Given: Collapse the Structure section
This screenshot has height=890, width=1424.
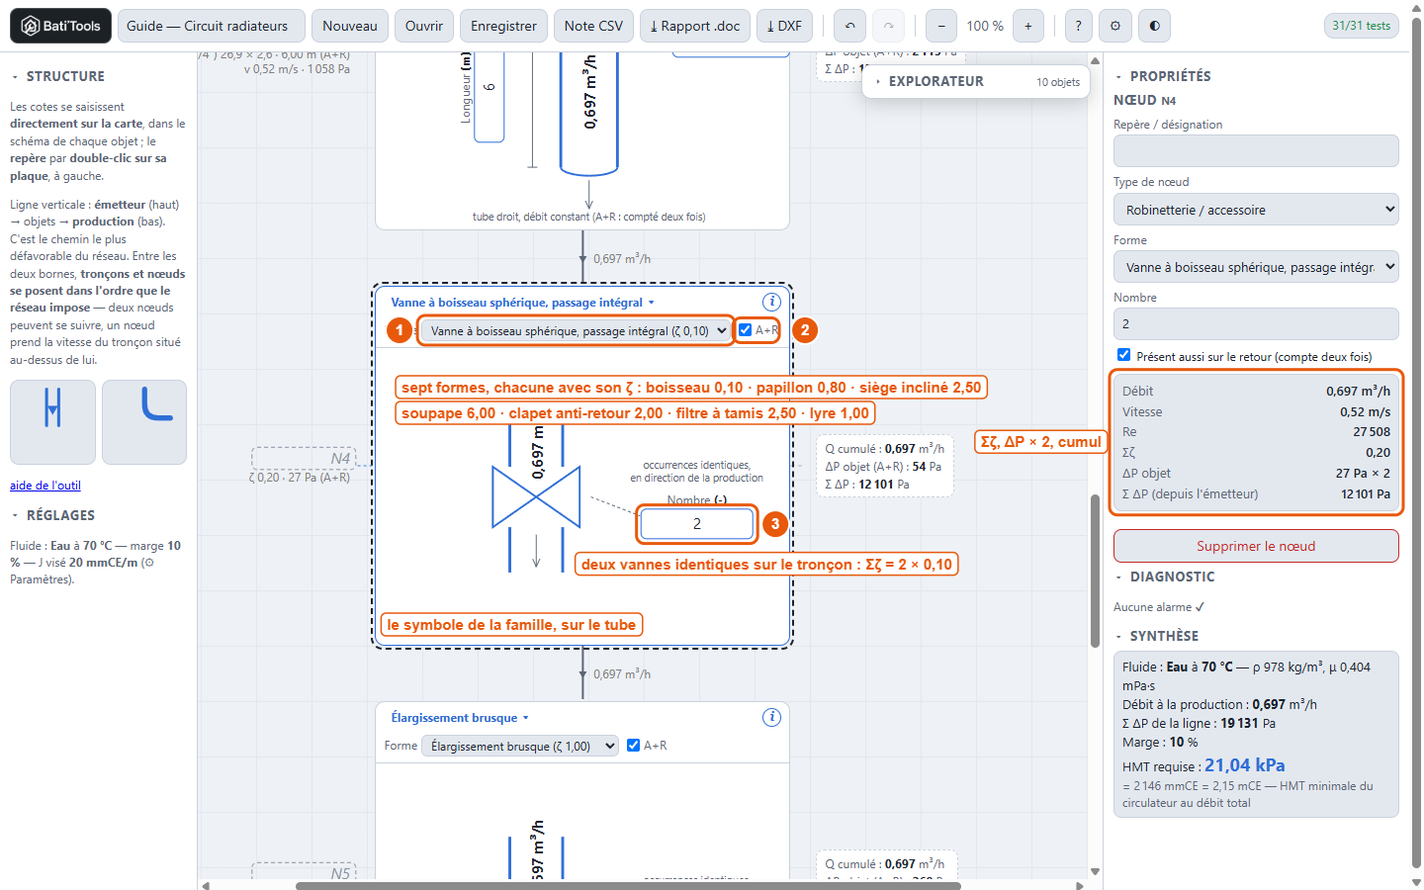Looking at the screenshot, I should click(57, 76).
